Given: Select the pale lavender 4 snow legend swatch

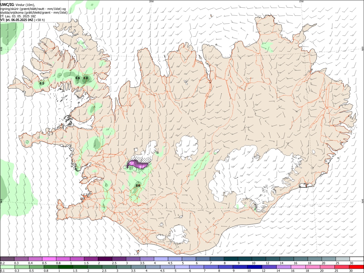Looking at the screenshot, I should (161, 259).
